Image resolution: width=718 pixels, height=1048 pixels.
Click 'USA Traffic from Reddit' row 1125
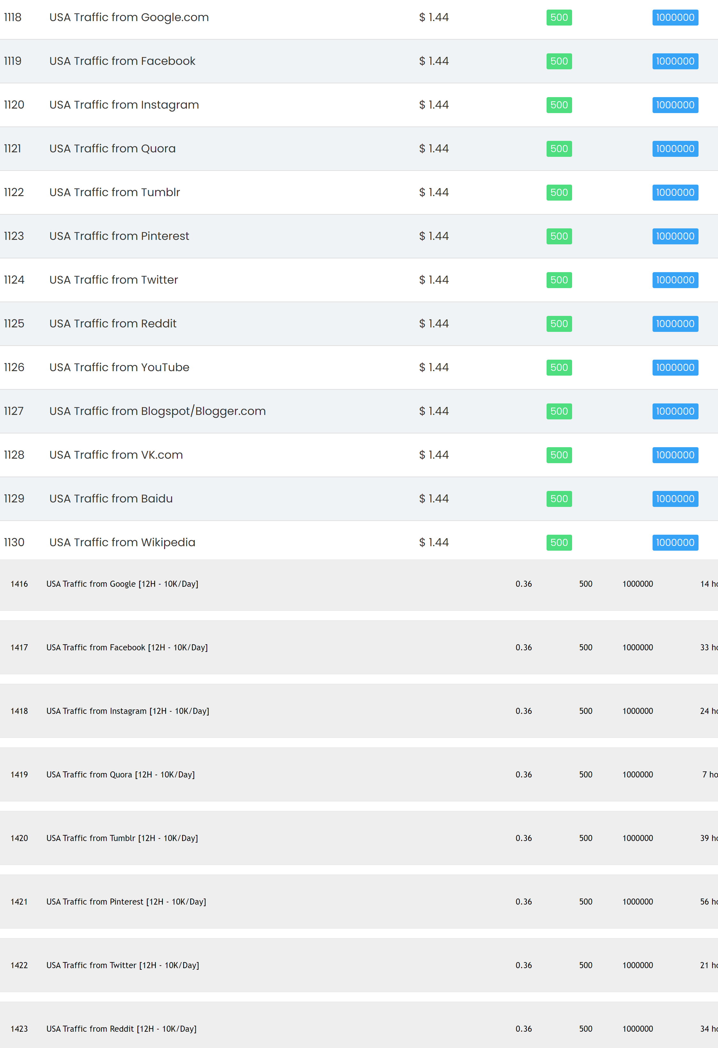click(x=113, y=324)
